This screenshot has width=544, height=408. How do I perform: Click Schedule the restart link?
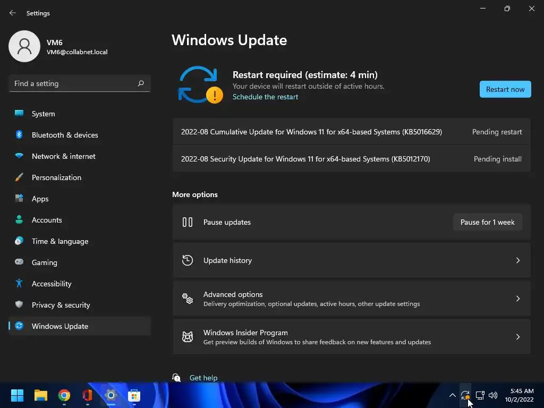pos(265,97)
